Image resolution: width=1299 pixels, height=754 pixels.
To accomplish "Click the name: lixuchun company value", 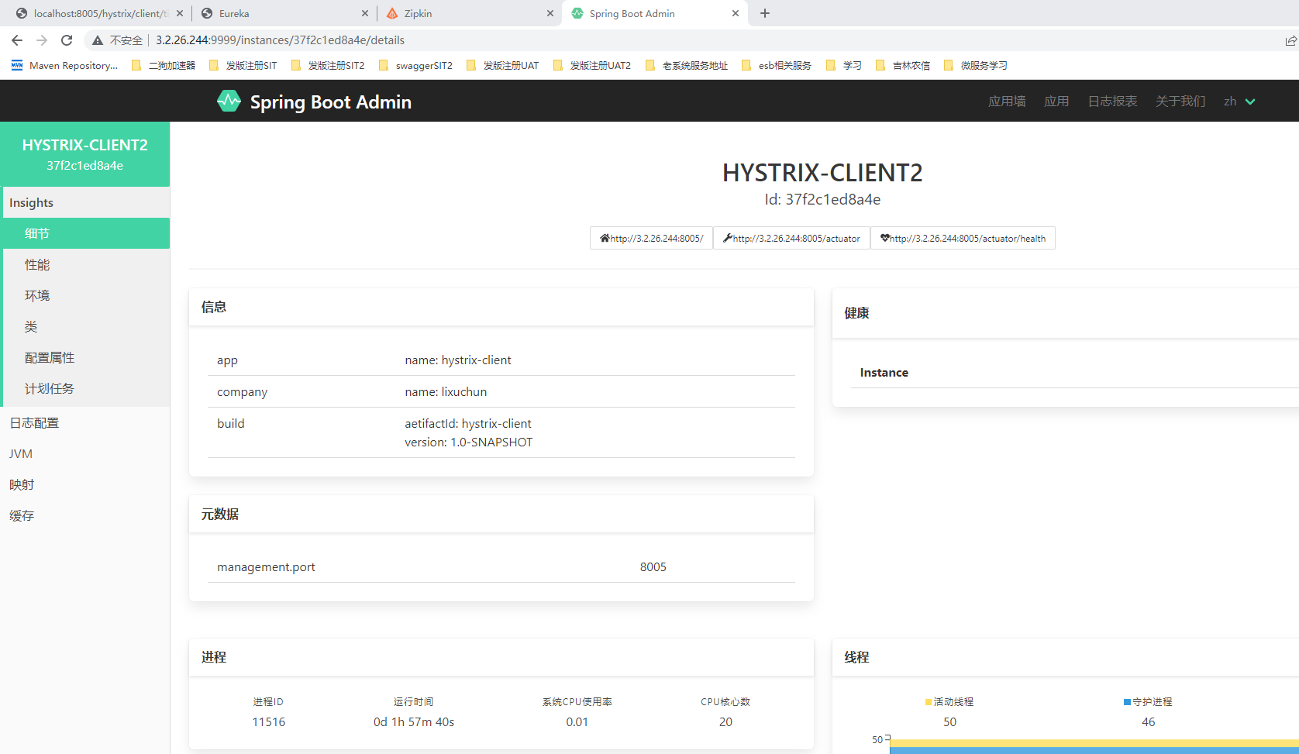I will 446,392.
